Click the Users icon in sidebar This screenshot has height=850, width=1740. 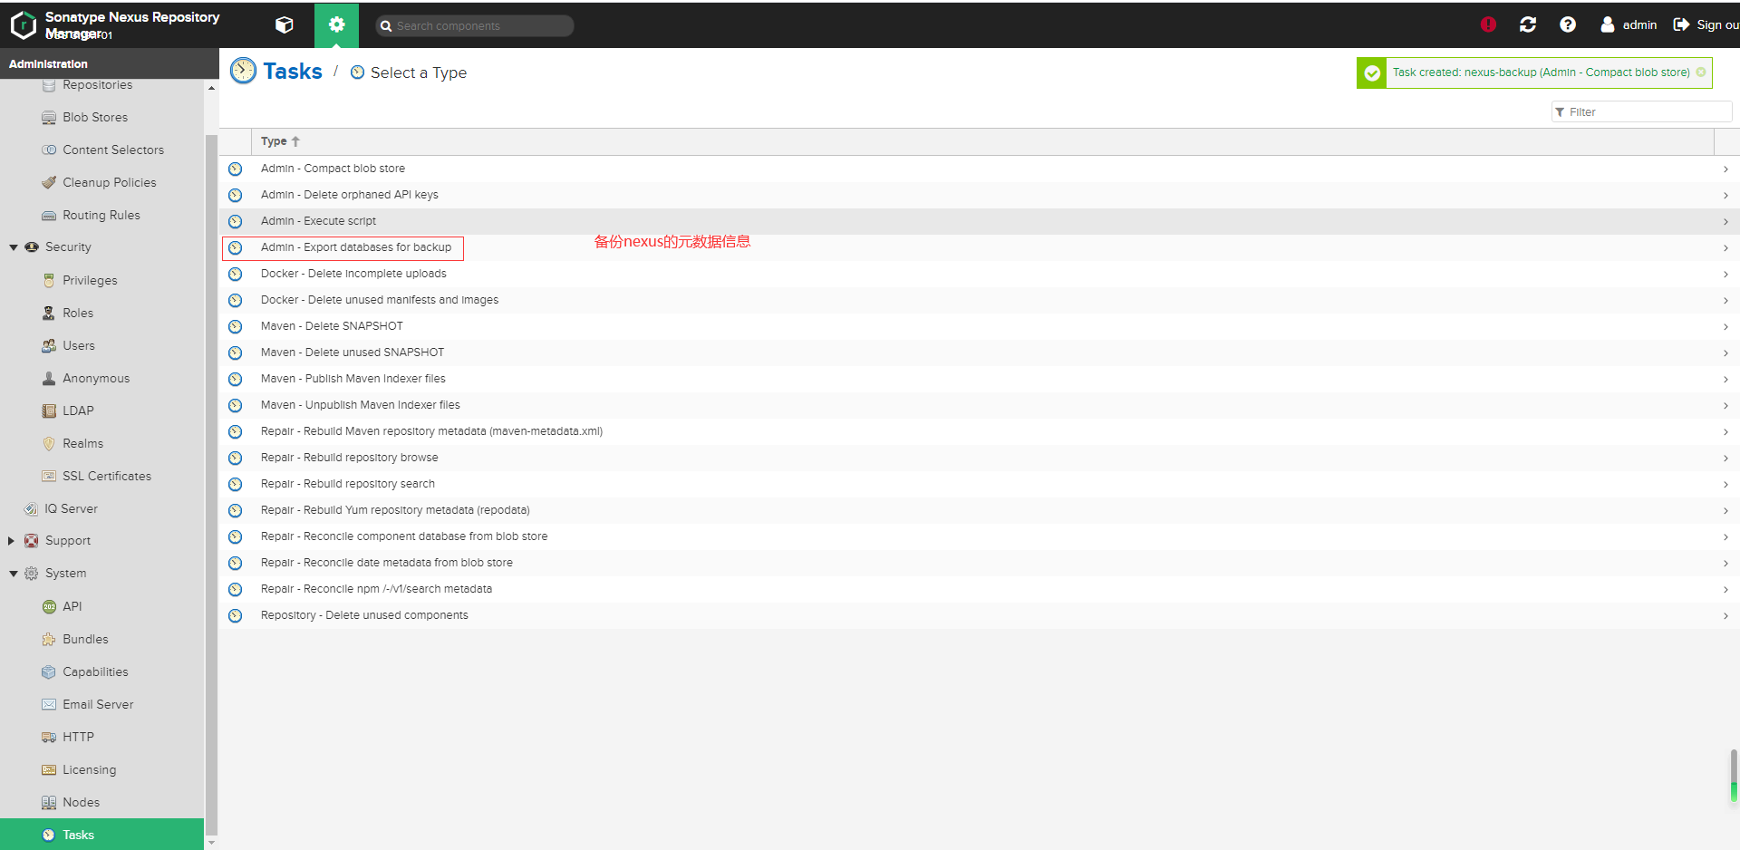coord(49,346)
